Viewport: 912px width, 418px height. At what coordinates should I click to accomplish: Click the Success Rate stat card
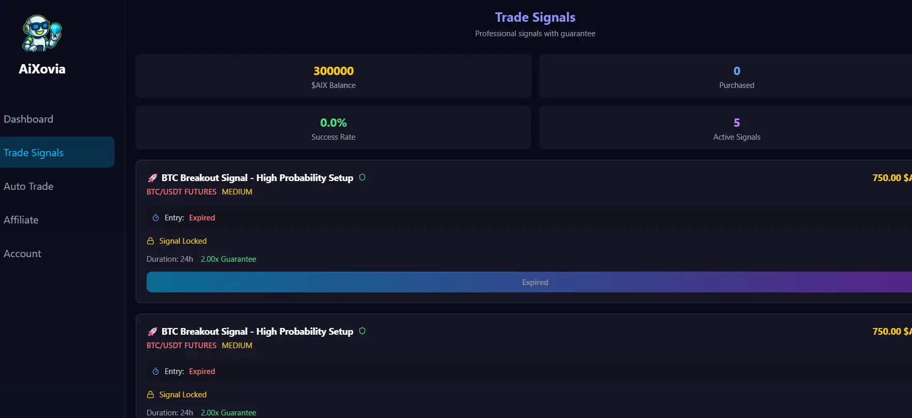tap(334, 128)
